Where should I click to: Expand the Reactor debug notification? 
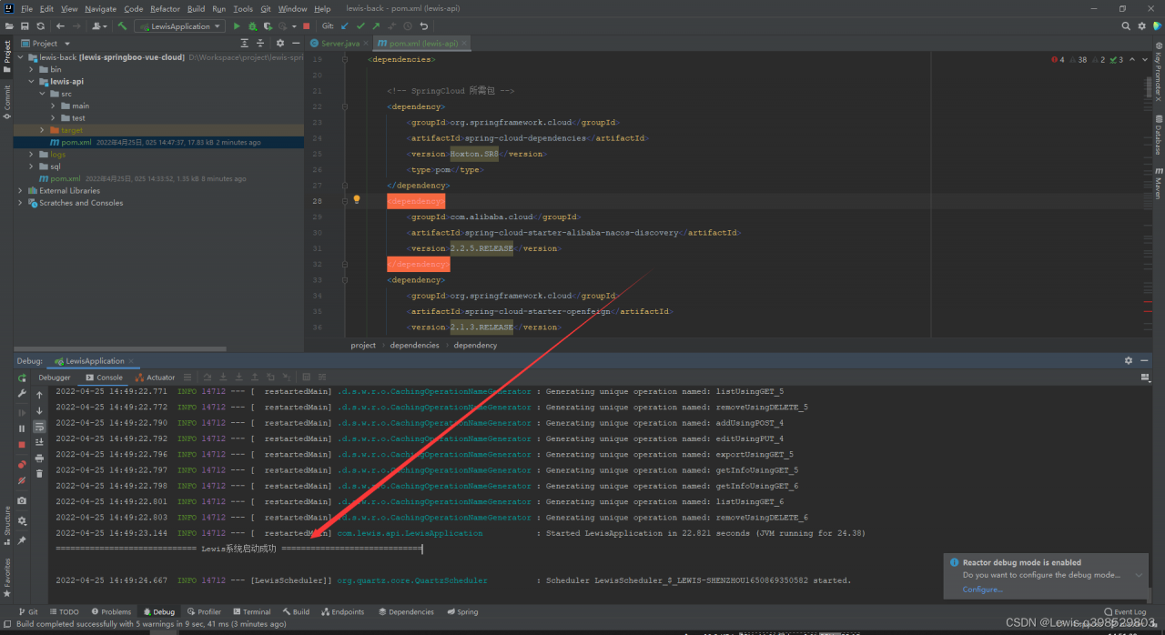pos(1139,575)
